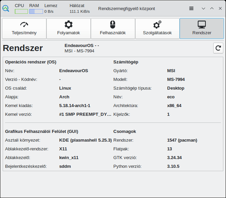Viewport: 226px width, 198px height.
Task: Click the x86_64 architecture value
Action: point(174,106)
